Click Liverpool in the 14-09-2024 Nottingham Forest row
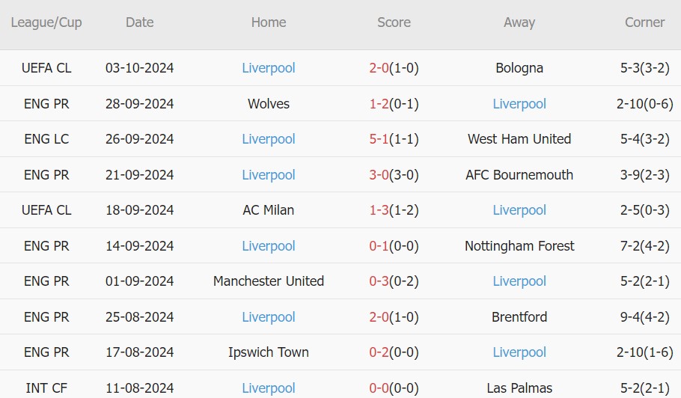681x398 pixels. pos(269,246)
